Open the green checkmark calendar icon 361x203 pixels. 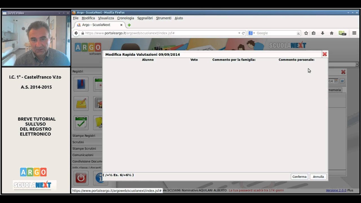coord(81,123)
